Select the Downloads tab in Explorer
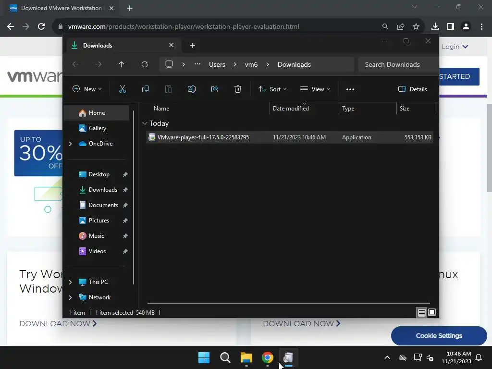The width and height of the screenshot is (492, 369). coord(123,46)
